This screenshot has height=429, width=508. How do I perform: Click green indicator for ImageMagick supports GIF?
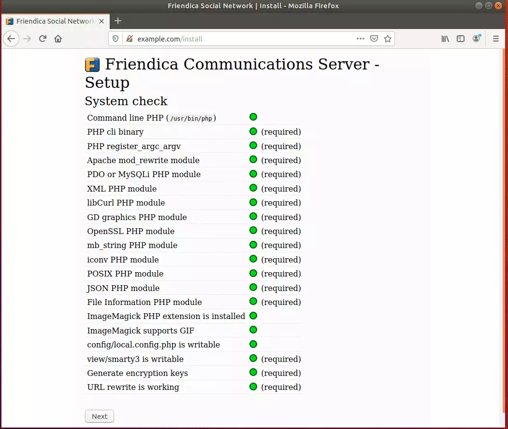point(253,330)
